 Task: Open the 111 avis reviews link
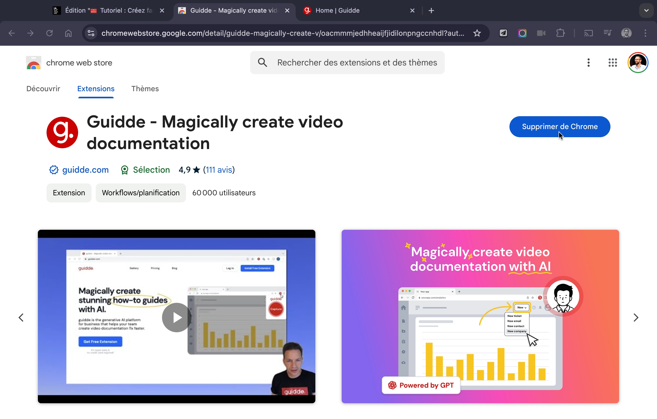click(x=219, y=170)
